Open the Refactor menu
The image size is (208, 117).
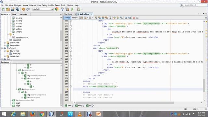pos(32,5)
